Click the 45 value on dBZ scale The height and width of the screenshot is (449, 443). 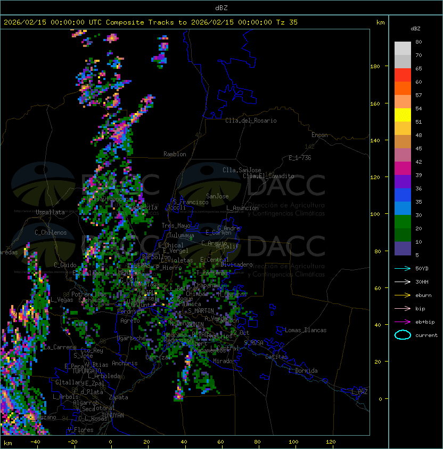click(x=419, y=148)
